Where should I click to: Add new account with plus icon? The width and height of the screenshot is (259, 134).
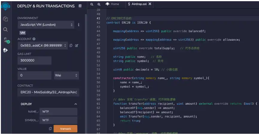click(34, 39)
